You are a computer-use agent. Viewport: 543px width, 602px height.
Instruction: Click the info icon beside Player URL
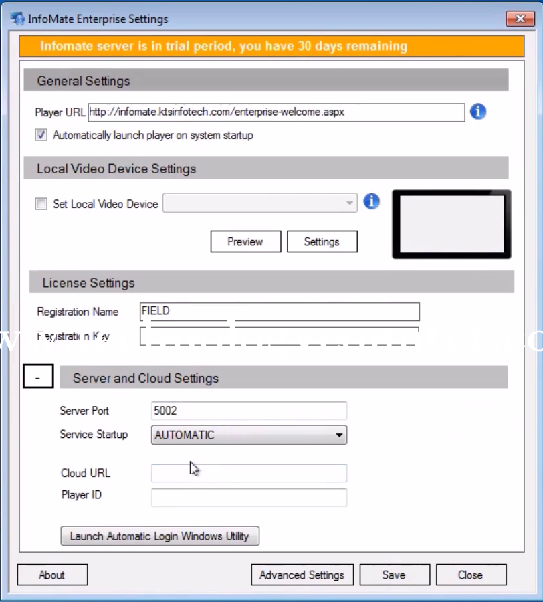(x=477, y=112)
